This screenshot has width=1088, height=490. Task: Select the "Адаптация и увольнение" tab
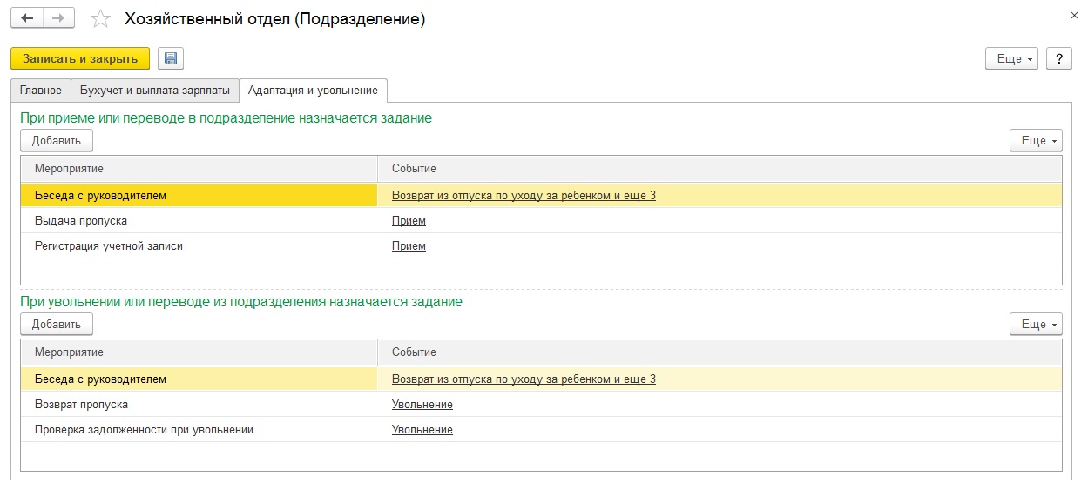pos(313,91)
